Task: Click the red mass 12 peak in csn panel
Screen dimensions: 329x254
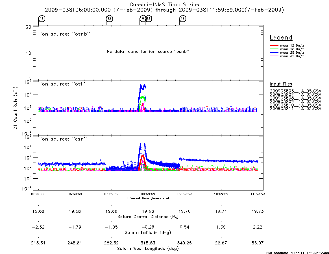Action: (x=143, y=156)
